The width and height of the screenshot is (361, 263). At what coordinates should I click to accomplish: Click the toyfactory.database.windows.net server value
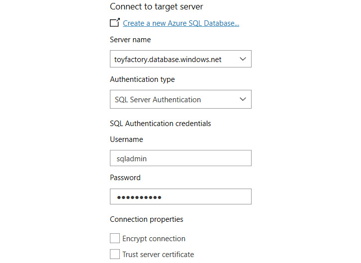(168, 60)
